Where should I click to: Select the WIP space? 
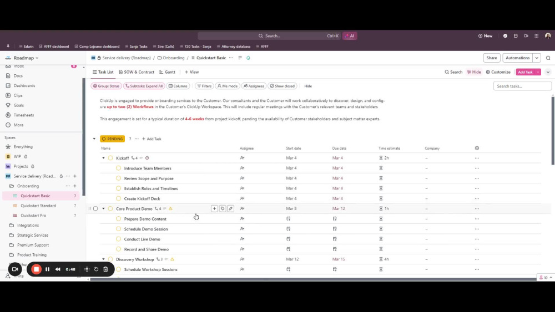click(x=17, y=156)
